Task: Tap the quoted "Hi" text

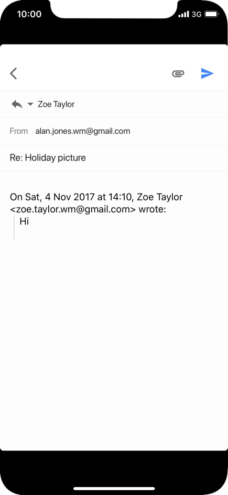Action: (x=24, y=221)
